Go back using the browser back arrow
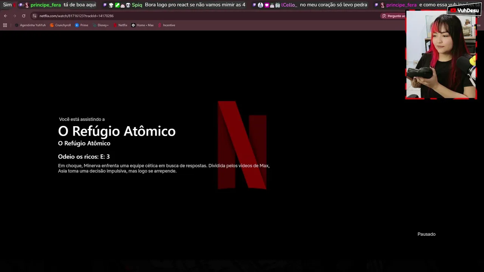 [x=5, y=16]
